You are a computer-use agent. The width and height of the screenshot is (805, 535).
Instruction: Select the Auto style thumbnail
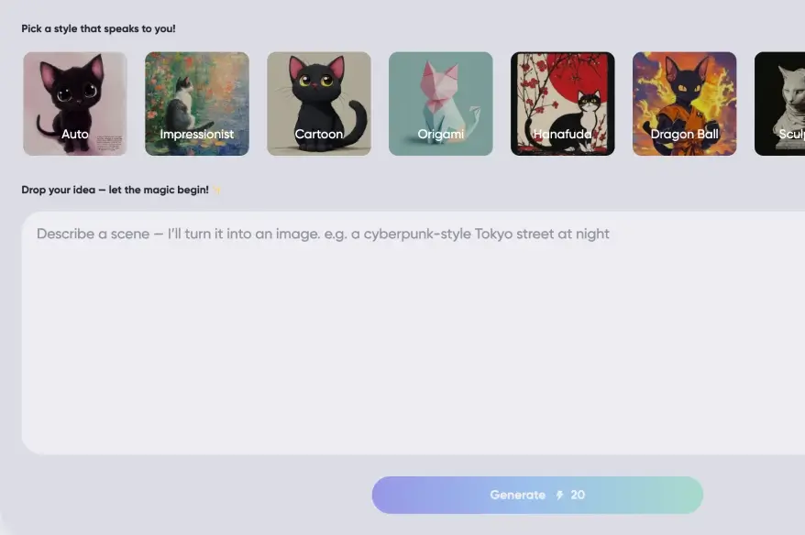pyautogui.click(x=75, y=104)
